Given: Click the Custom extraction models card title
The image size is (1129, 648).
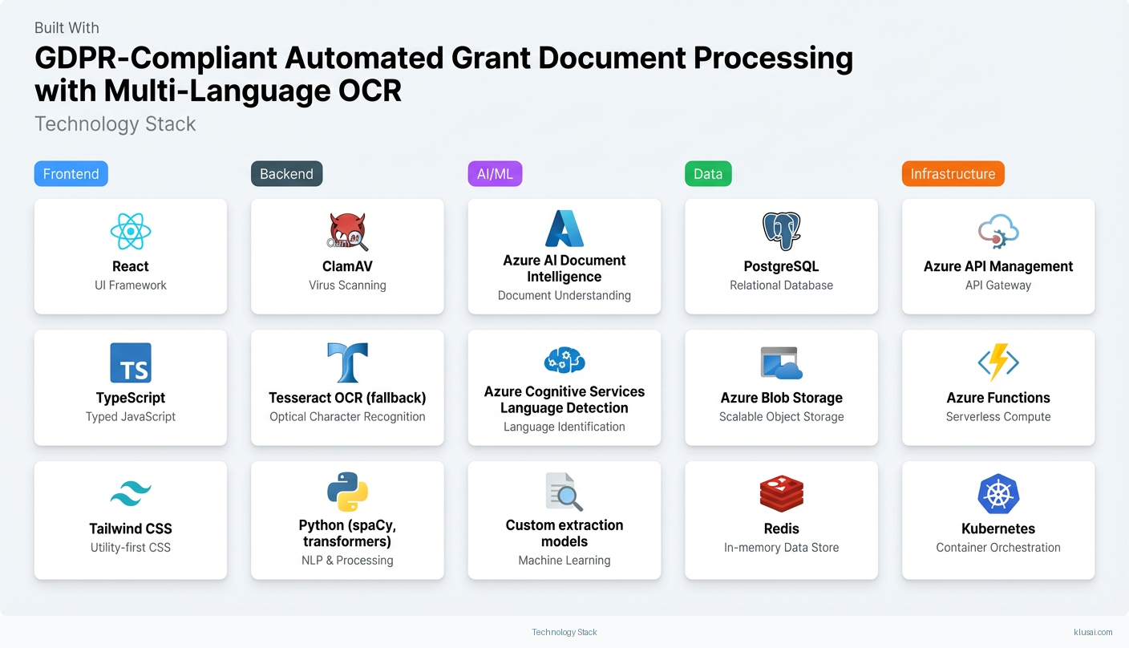Looking at the screenshot, I should (564, 533).
